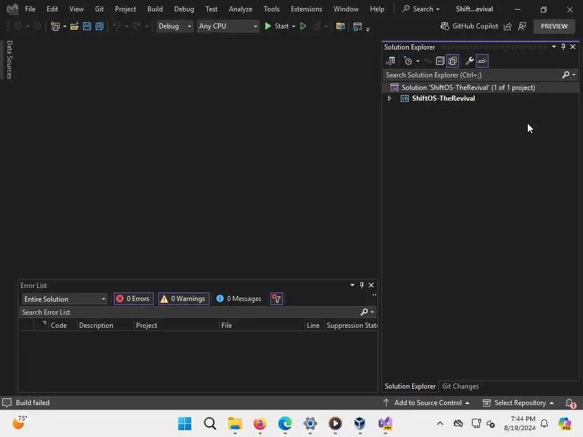The width and height of the screenshot is (583, 437).
Task: Click the Find in Files folder icon
Action: [x=340, y=26]
